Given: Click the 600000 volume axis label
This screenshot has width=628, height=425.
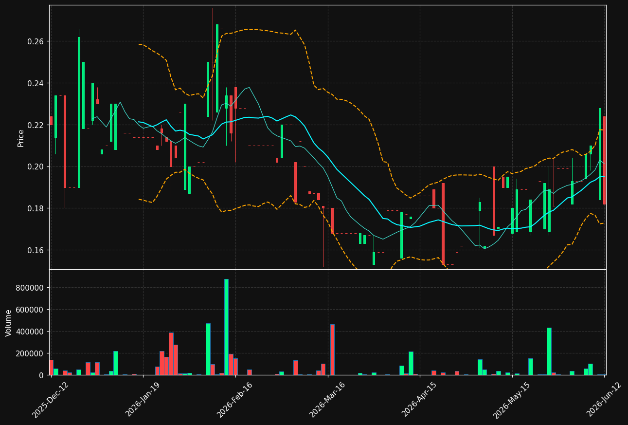Looking at the screenshot, I should coord(30,310).
